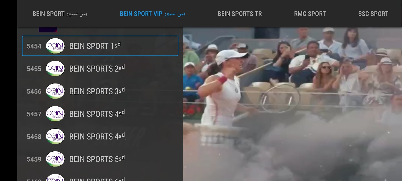Image resolution: width=402 pixels, height=181 pixels.
Task: Select channel number 5458 entry
Action: click(100, 136)
